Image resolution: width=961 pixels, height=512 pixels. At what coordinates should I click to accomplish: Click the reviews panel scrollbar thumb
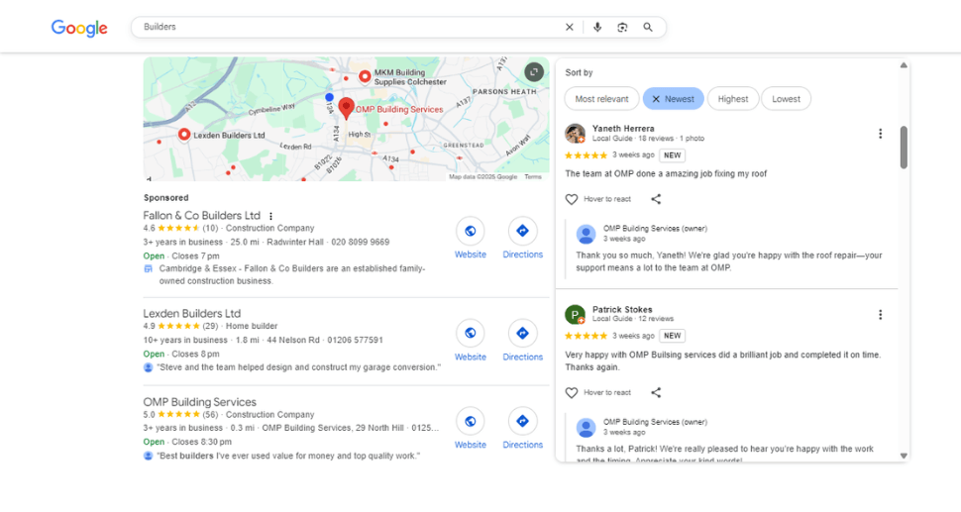point(904,147)
